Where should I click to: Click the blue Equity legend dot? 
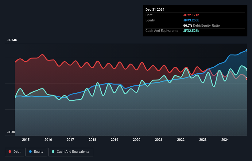coord(30,152)
